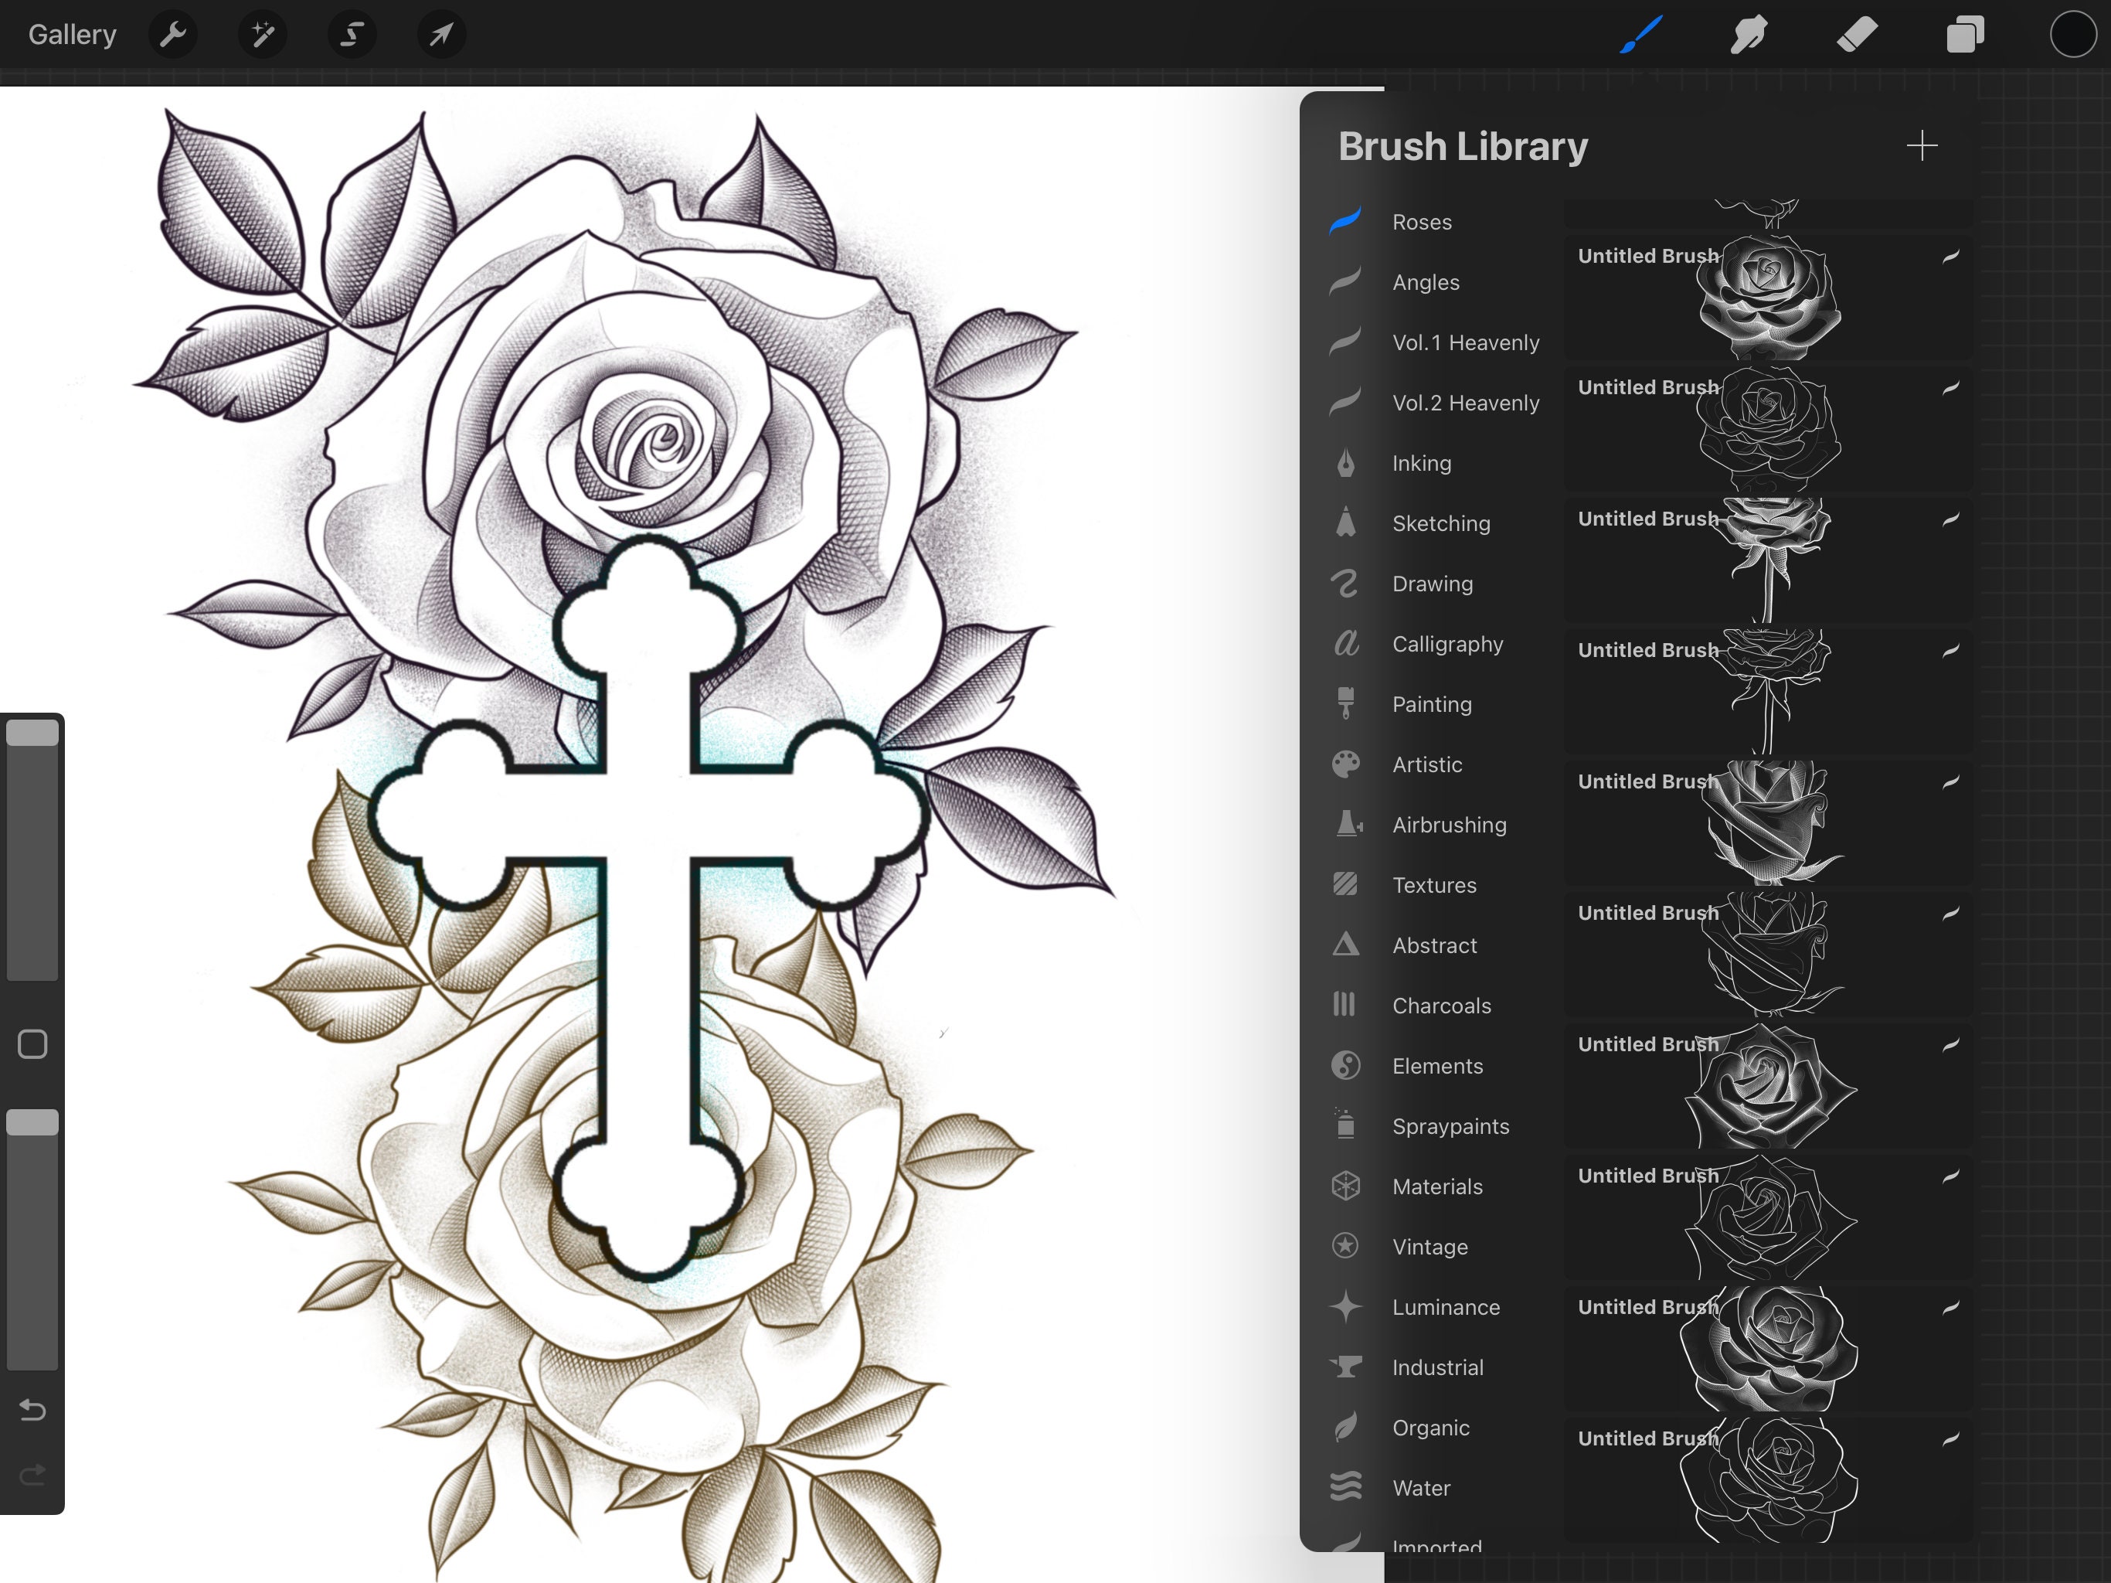Open the Vol.2 Heavenly brush set

click(x=1465, y=403)
